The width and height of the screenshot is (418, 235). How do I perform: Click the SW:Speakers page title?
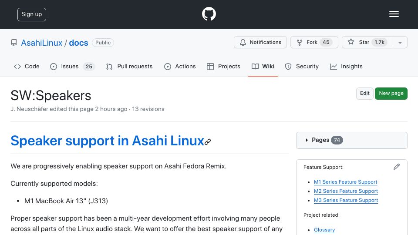(x=51, y=95)
